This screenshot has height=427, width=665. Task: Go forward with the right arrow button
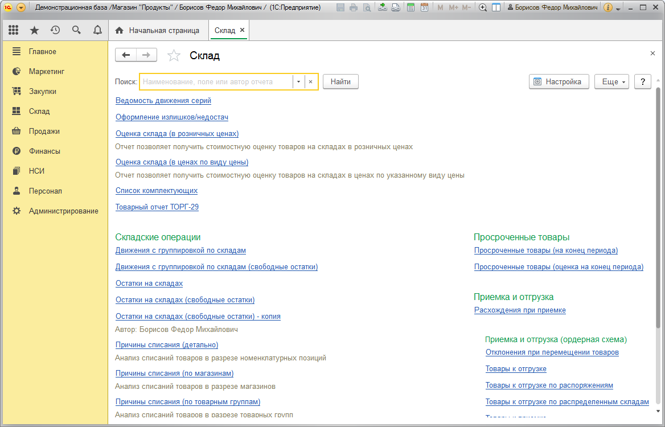point(146,55)
